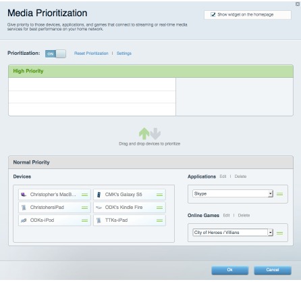The height and width of the screenshot is (282, 301).
Task: Click the ODKs-iPod device icon
Action: pyautogui.click(x=24, y=220)
